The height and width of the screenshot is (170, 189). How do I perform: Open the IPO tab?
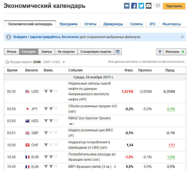[x=153, y=24]
